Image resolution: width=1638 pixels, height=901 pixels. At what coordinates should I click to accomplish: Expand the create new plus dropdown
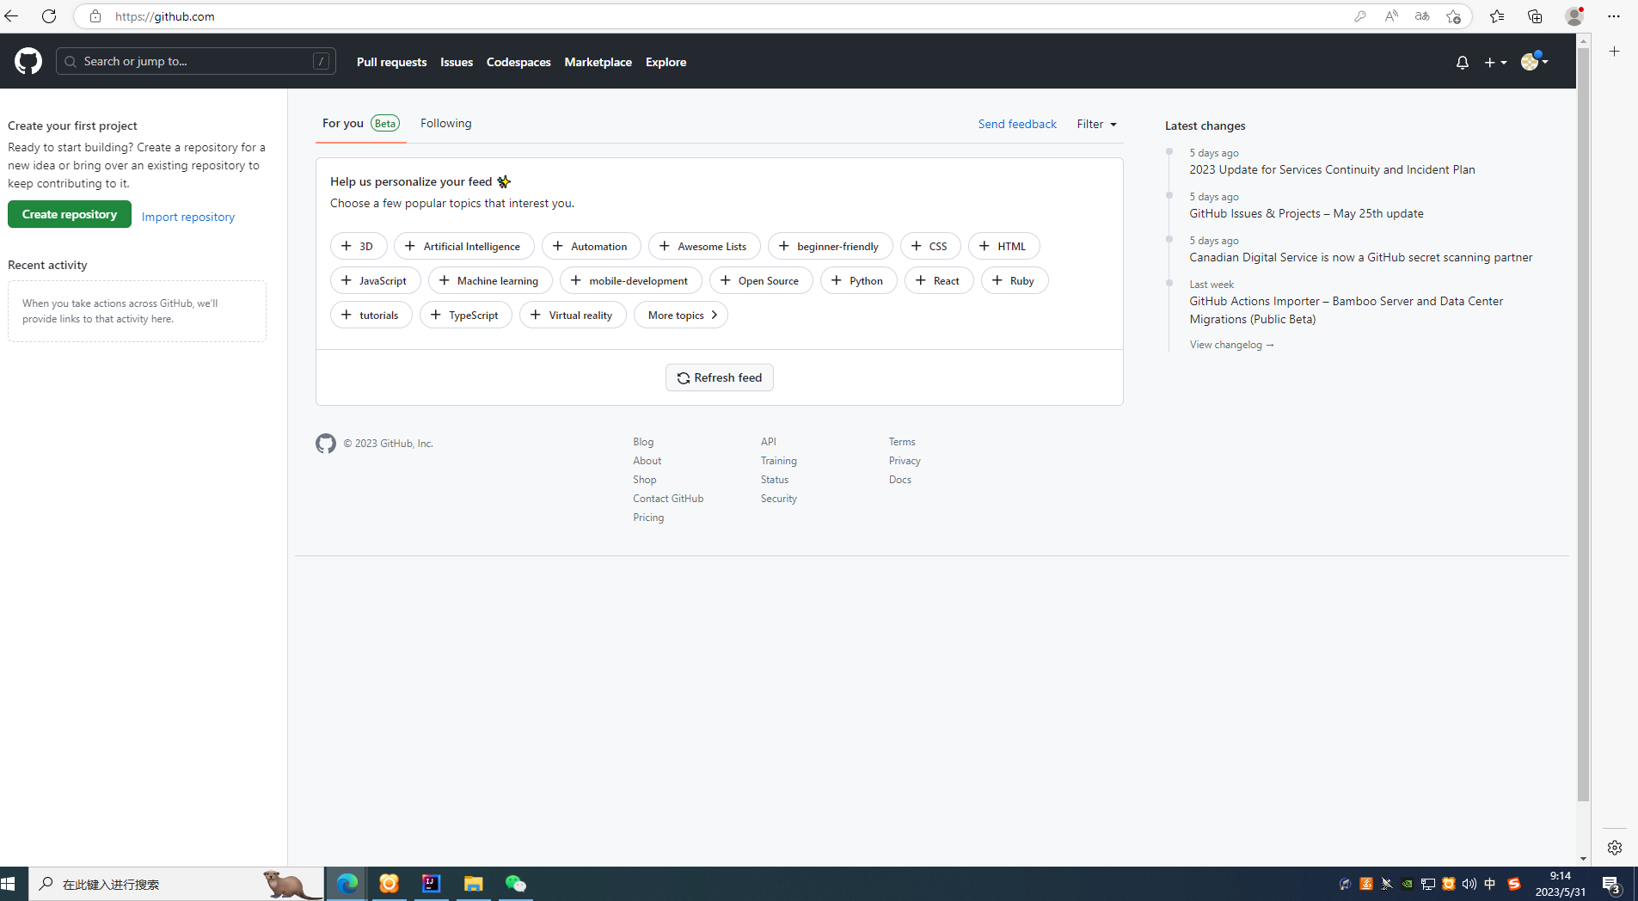(x=1495, y=62)
